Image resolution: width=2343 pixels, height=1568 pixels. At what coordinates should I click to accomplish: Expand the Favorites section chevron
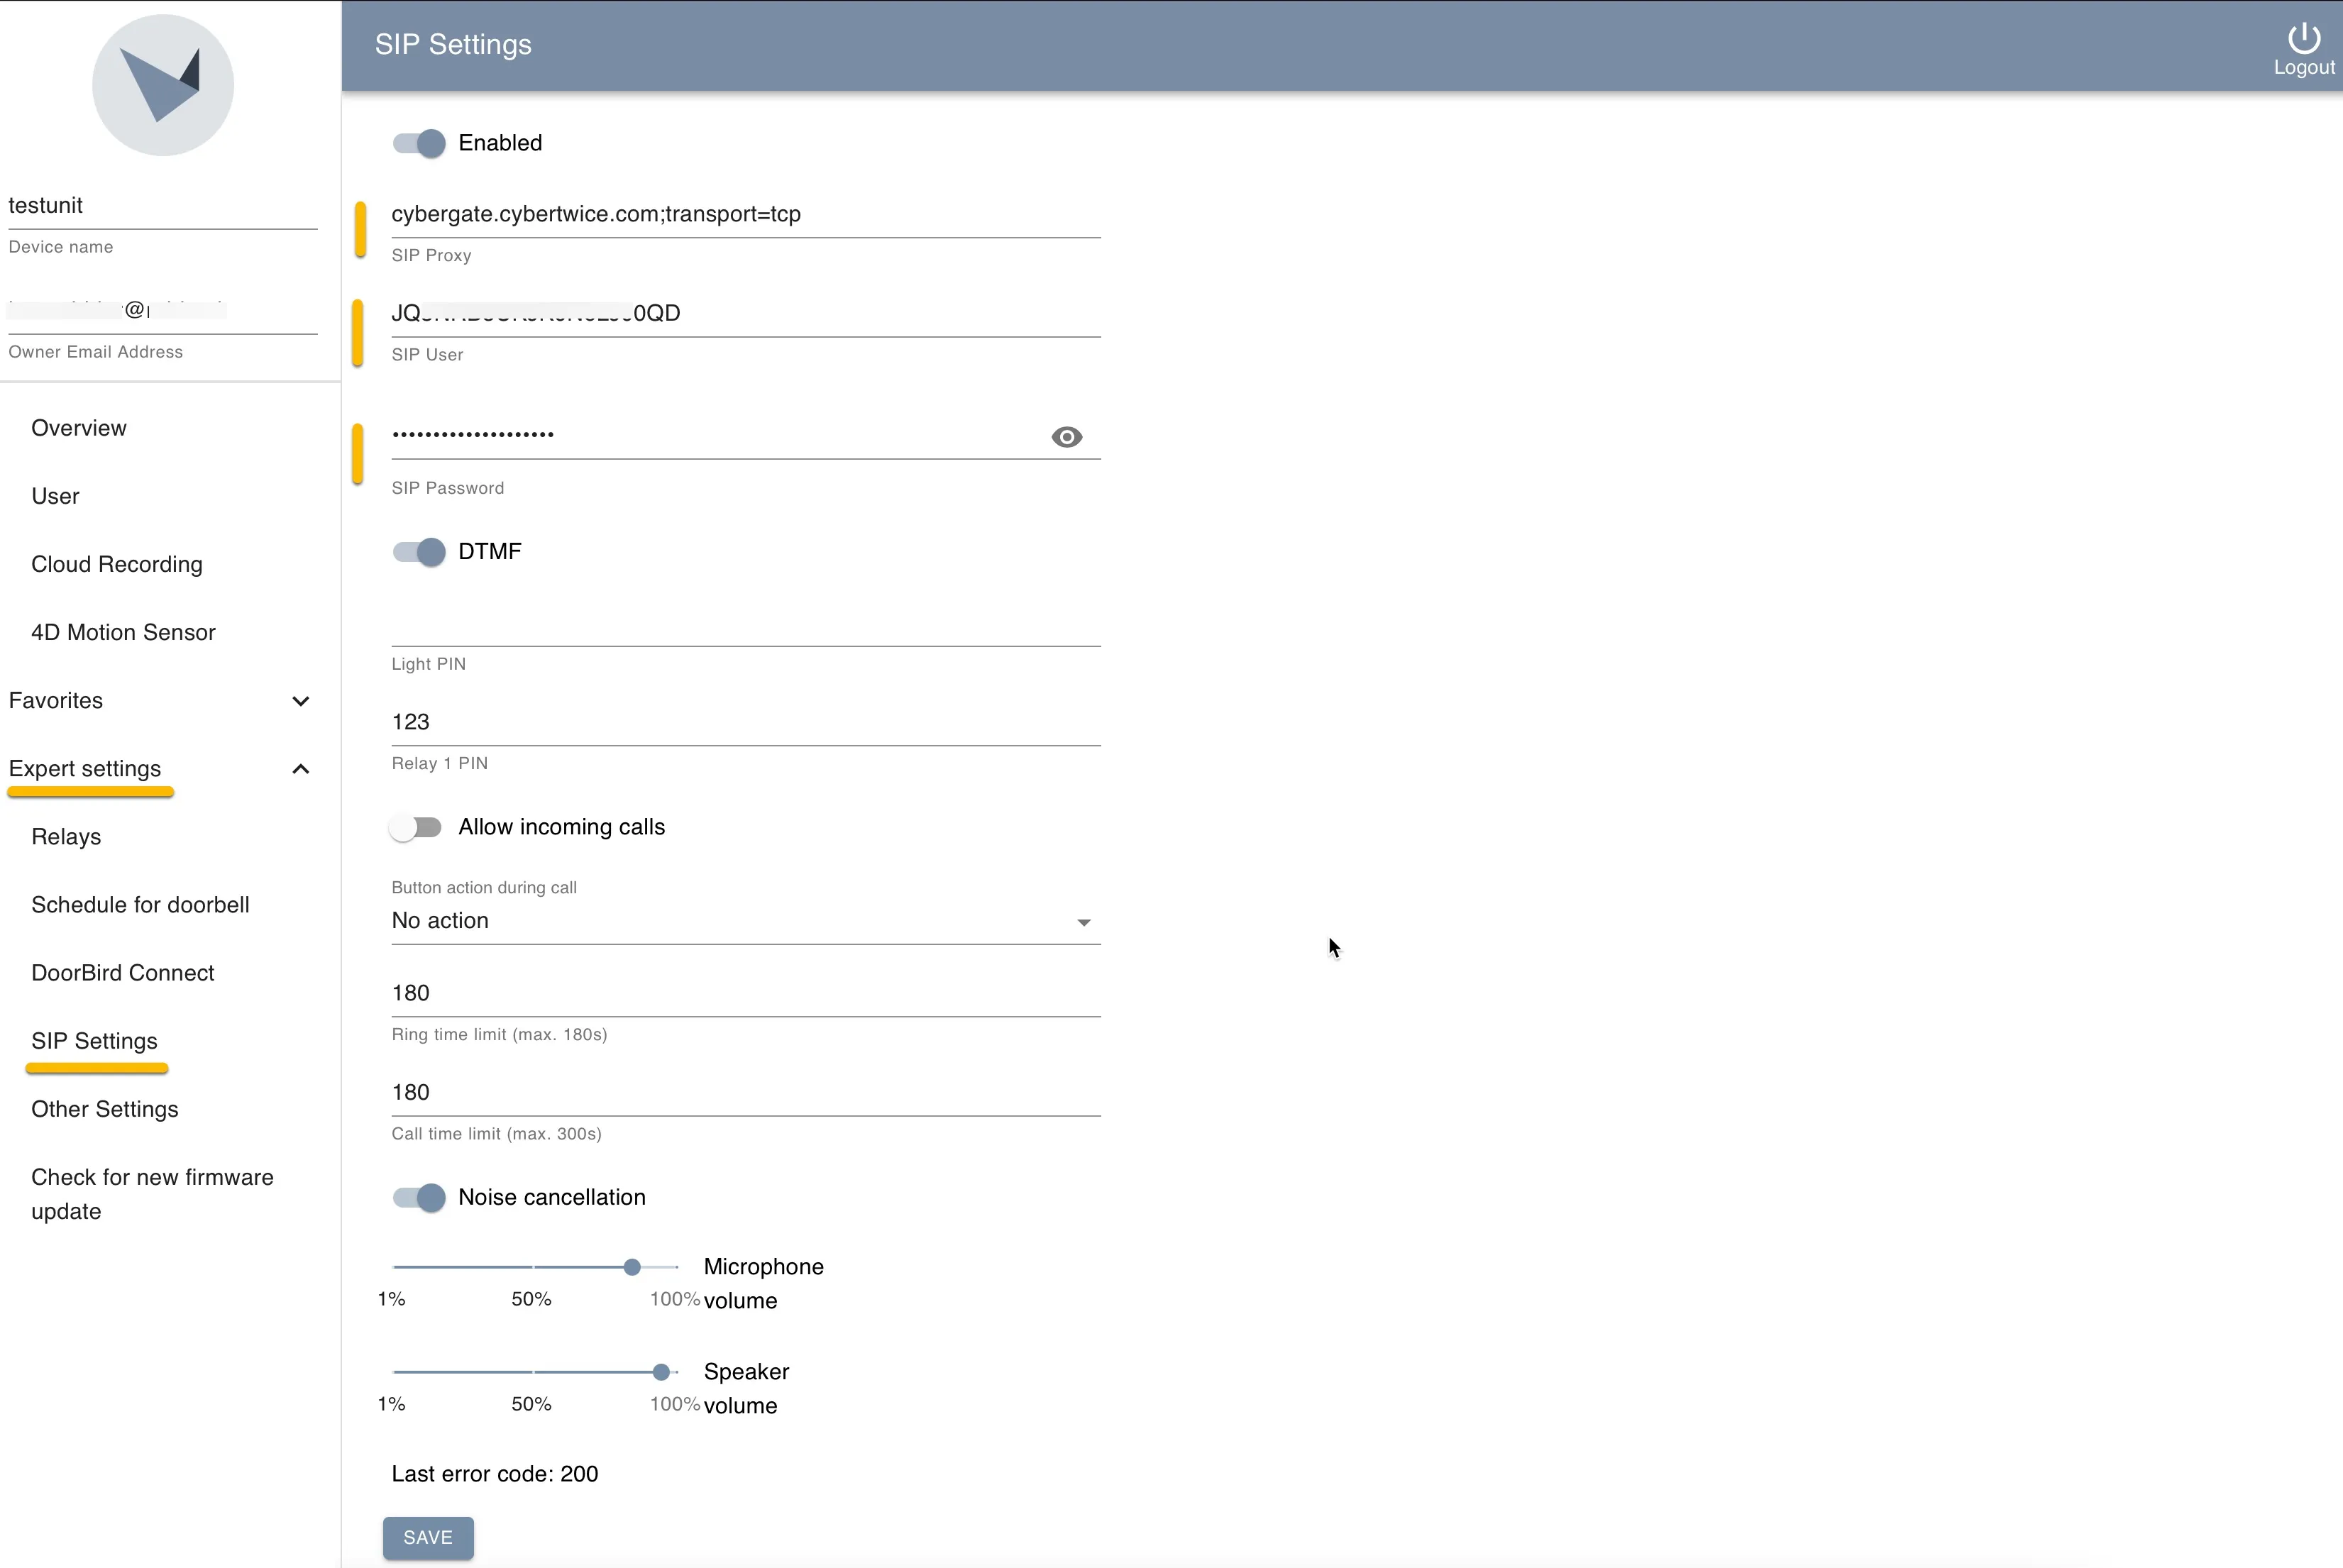pos(300,701)
